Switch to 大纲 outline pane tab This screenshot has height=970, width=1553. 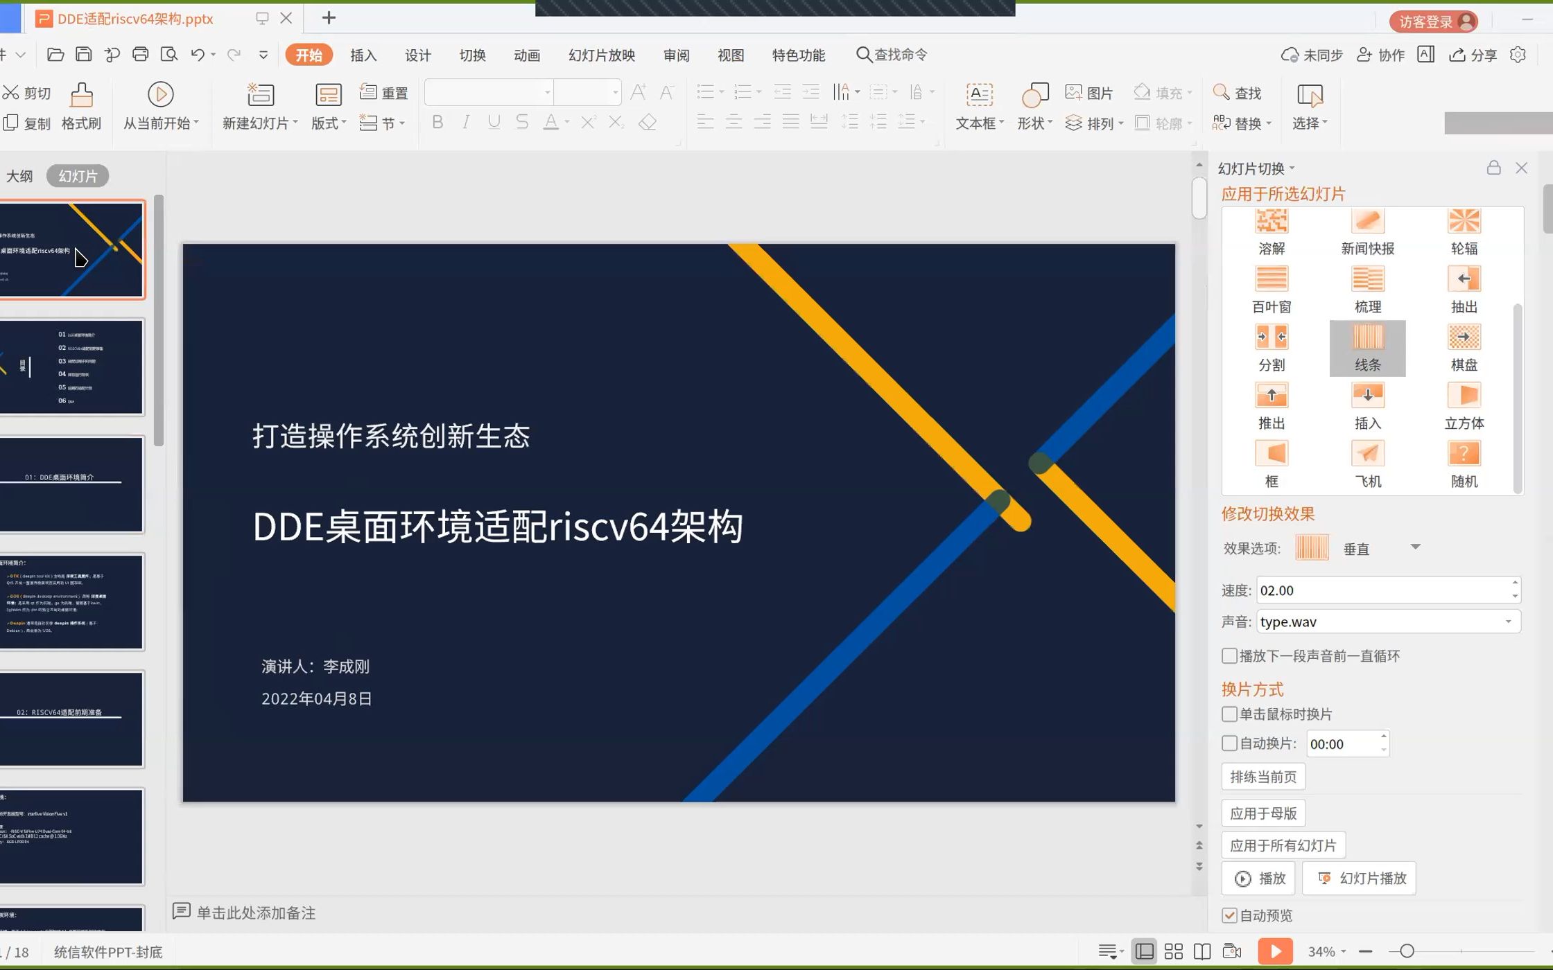(19, 176)
